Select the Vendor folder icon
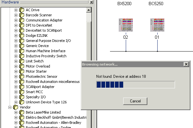Viewport: 193px width, 128px height. 16,107
